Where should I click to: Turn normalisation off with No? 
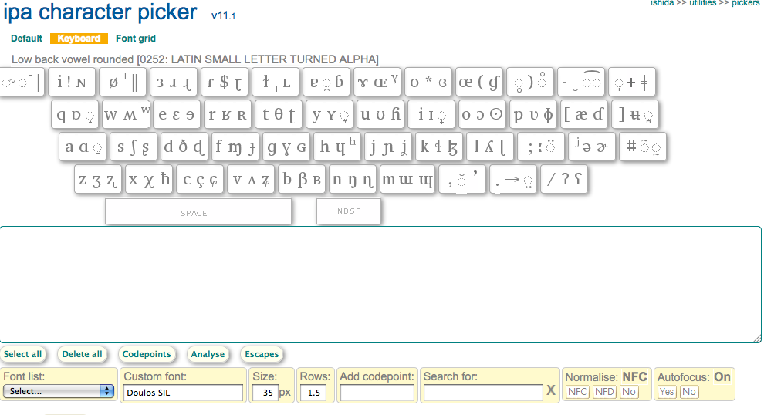(x=628, y=392)
